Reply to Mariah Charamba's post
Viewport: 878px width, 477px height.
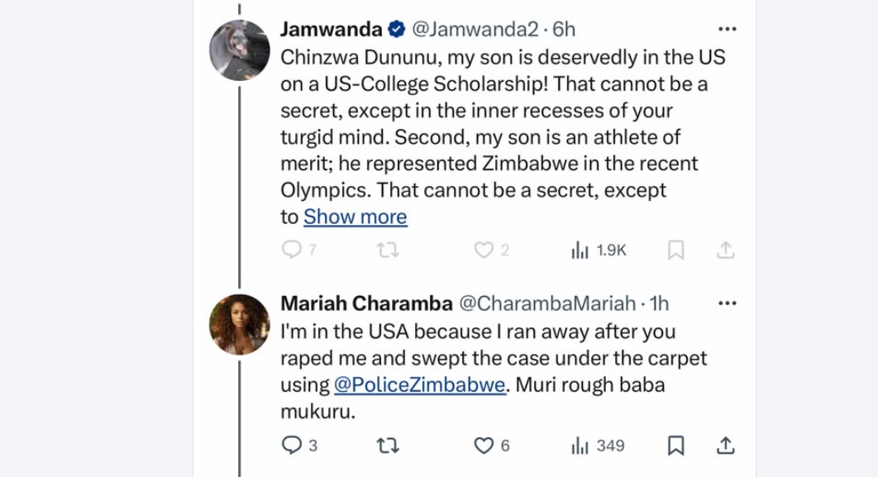292,446
